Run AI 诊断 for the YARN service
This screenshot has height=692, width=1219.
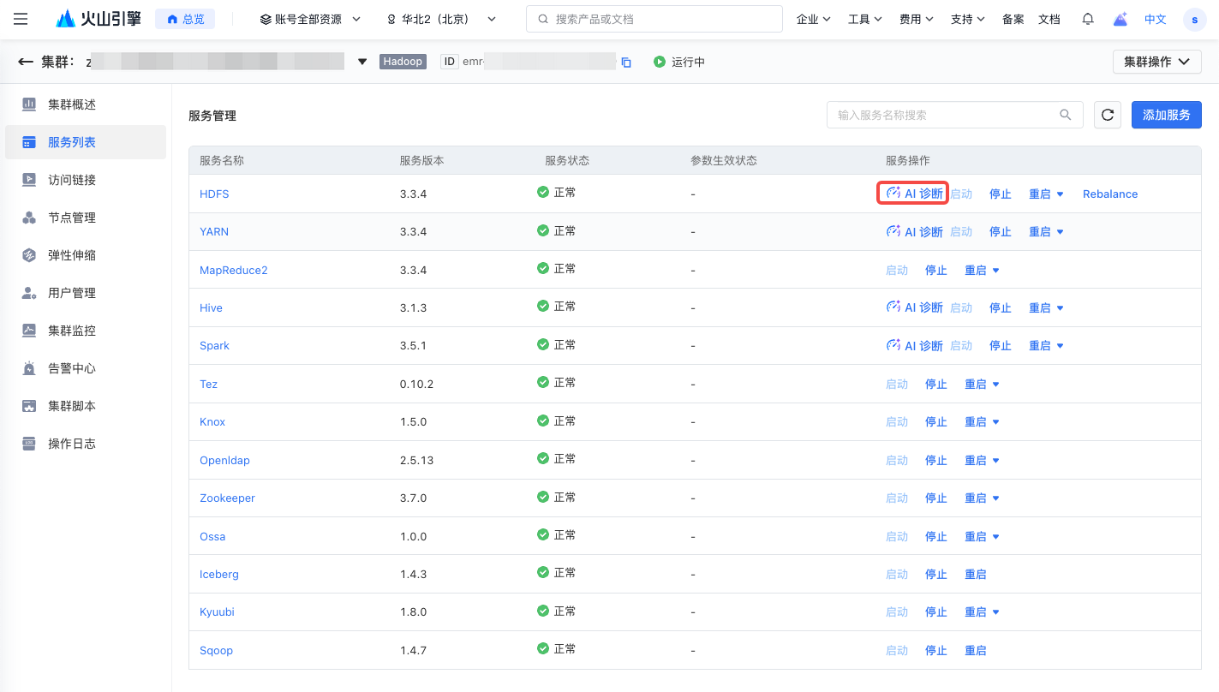point(915,232)
